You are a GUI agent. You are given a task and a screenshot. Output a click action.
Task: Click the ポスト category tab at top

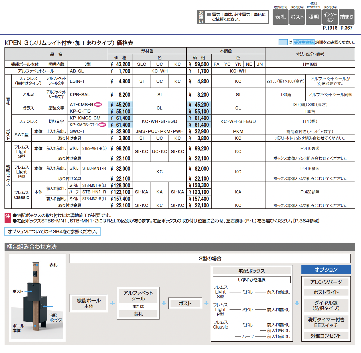297,17
